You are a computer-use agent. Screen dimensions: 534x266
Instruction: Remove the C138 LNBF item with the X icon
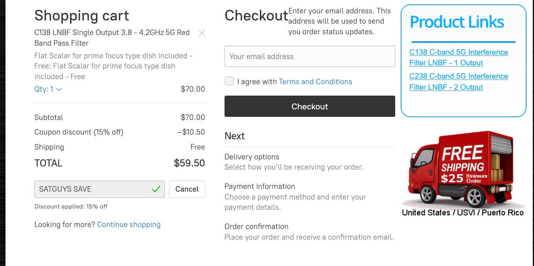click(x=202, y=33)
